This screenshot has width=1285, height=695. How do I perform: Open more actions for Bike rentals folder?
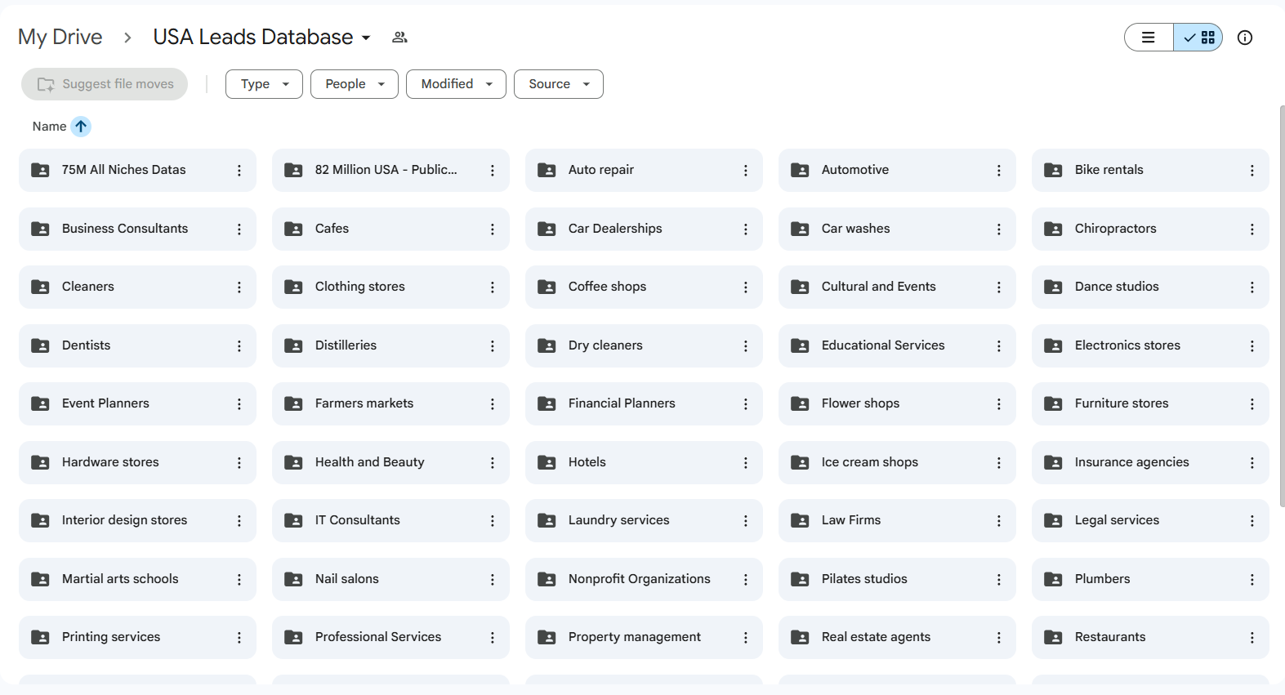(1252, 171)
